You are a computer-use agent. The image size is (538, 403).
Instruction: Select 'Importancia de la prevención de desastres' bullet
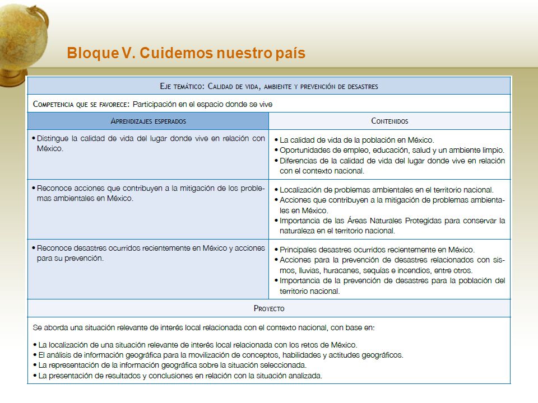click(390, 286)
